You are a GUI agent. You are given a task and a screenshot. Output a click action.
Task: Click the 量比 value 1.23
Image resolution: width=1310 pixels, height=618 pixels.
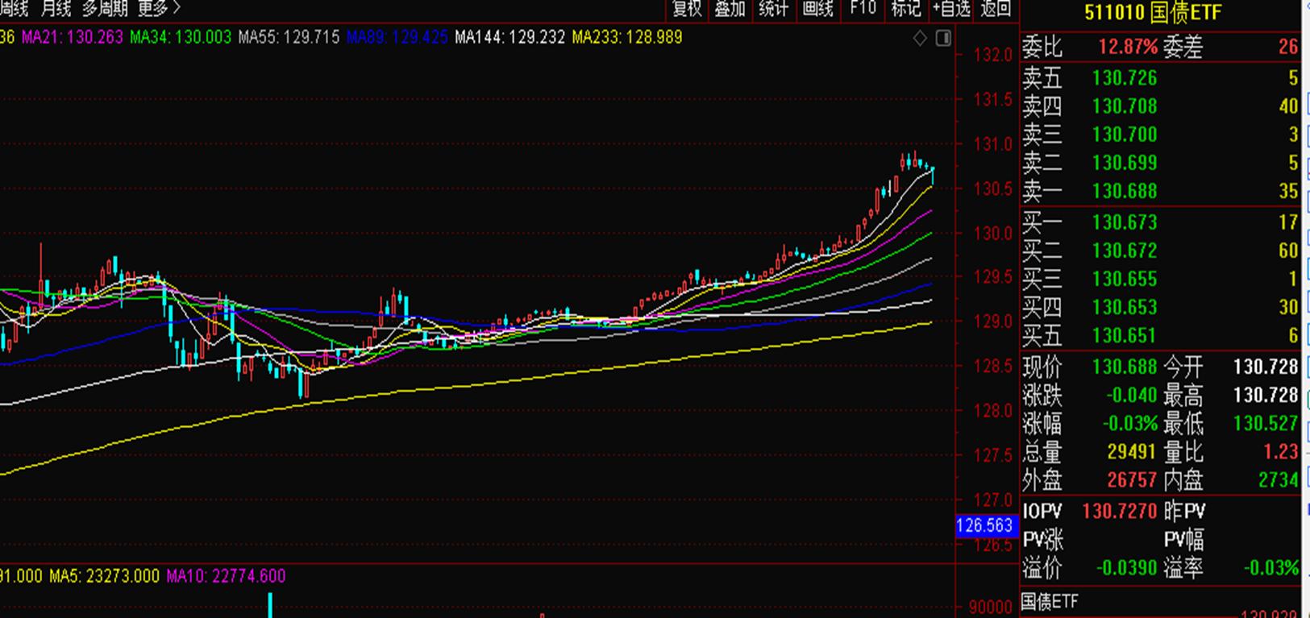[x=1281, y=452]
